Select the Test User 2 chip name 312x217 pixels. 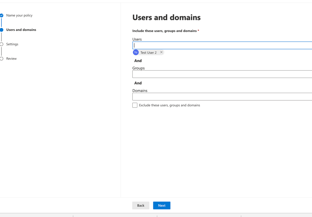point(148,53)
